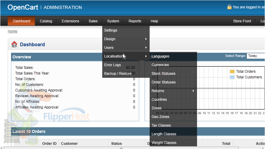This screenshot has width=265, height=149.
Task: Expand the Returns submenu arrow
Action: coord(193,91)
